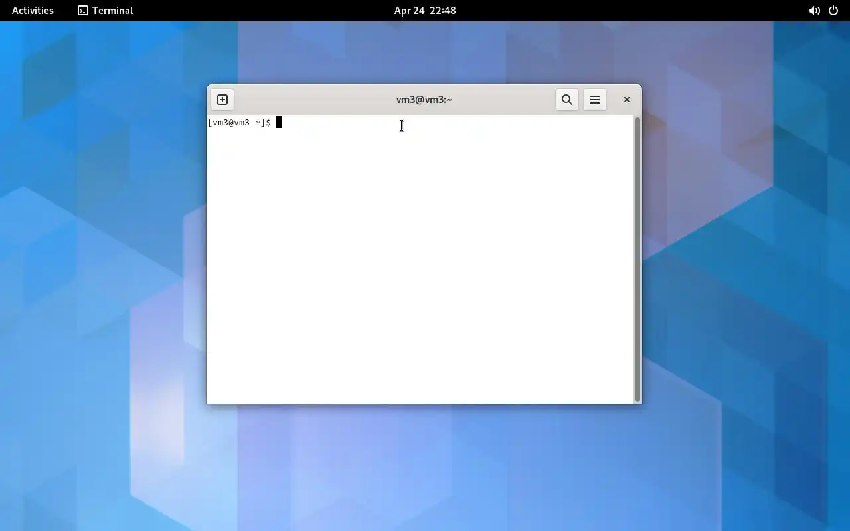
Task: Close the terminal window
Action: pos(626,100)
